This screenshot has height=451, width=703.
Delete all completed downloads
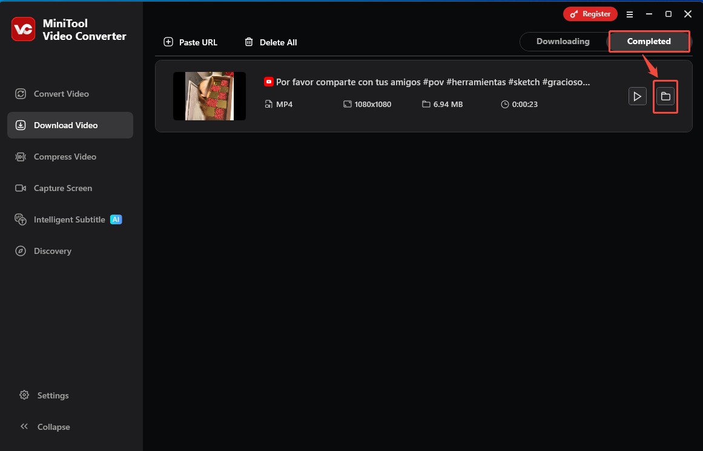point(270,42)
